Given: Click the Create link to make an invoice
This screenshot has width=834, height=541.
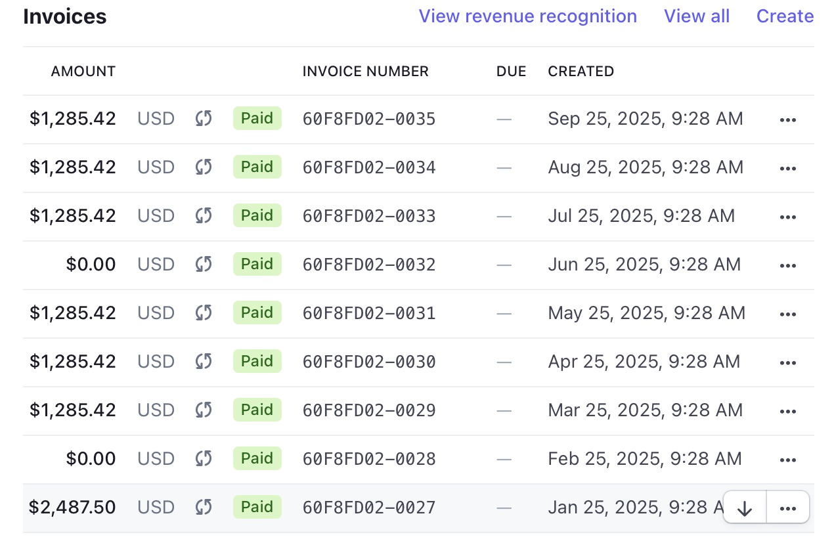Looking at the screenshot, I should pos(785,16).
